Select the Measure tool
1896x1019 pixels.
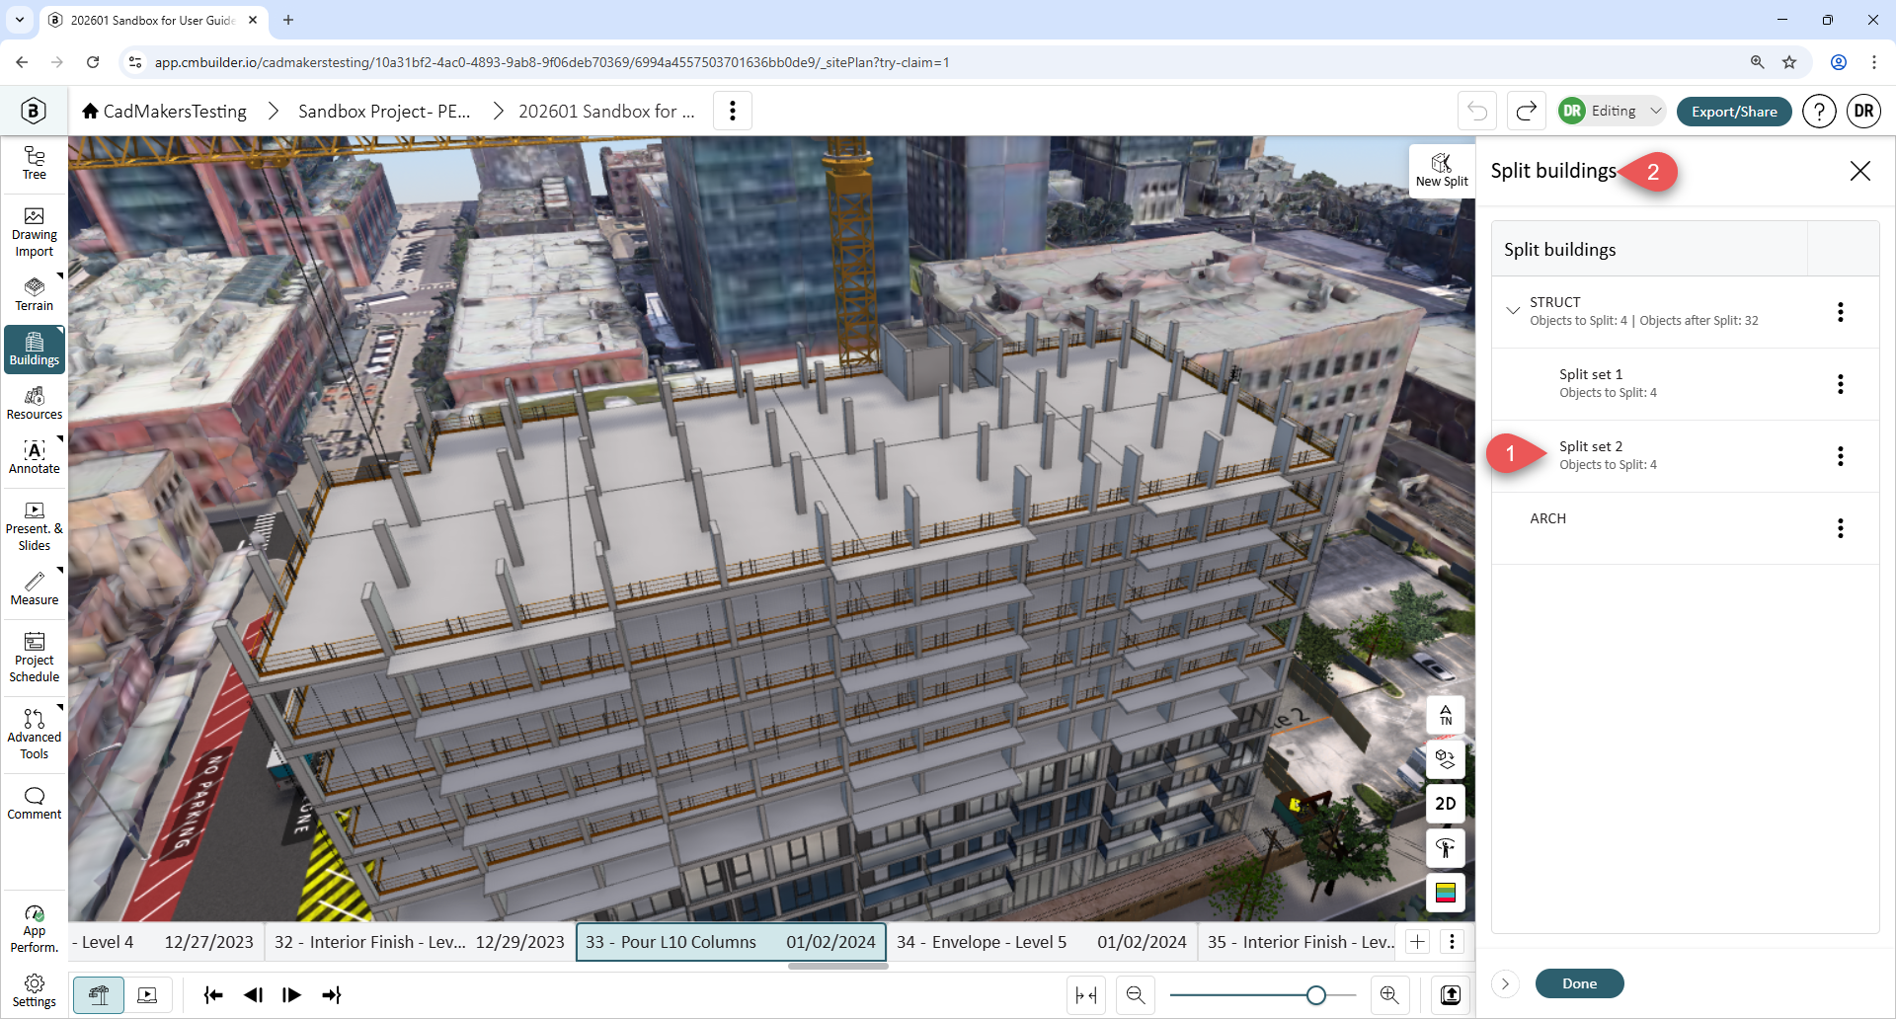click(34, 588)
